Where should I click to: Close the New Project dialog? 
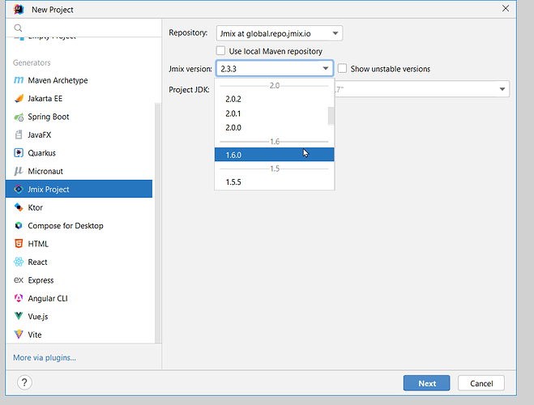click(506, 9)
